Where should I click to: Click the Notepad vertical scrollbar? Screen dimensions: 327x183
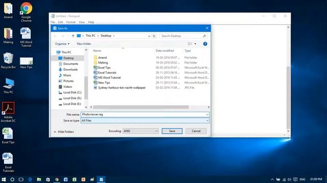pos(288,98)
